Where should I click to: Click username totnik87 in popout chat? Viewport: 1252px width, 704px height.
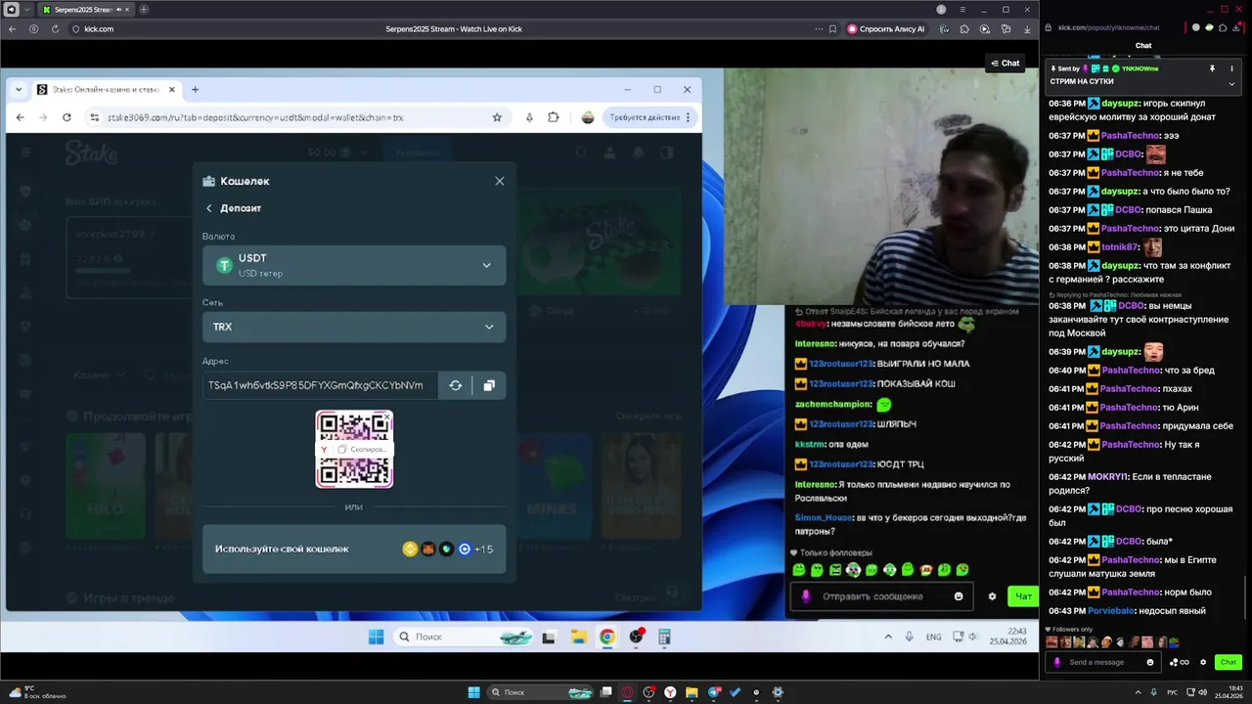1121,247
